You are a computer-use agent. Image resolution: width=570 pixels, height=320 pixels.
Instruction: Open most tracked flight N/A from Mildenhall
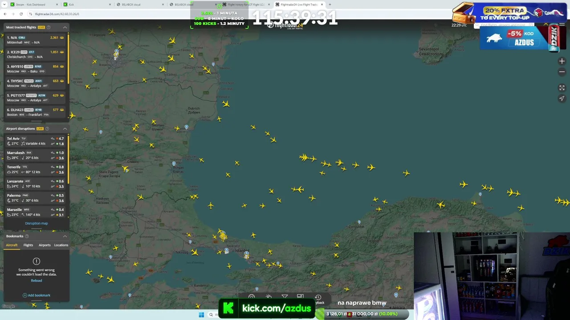(36, 40)
